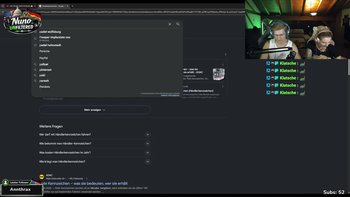This screenshot has width=350, height=197.
Task: Clear the Google search box text
Action: (170, 24)
